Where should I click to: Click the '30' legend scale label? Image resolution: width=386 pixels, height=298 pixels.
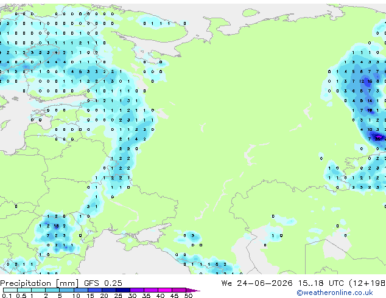(x=132, y=296)
